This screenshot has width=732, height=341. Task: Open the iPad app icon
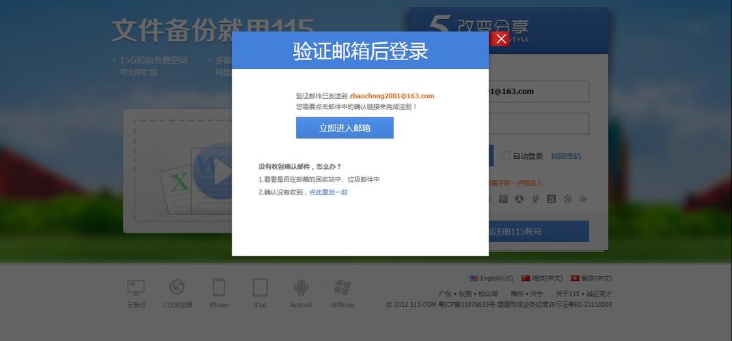tap(260, 287)
